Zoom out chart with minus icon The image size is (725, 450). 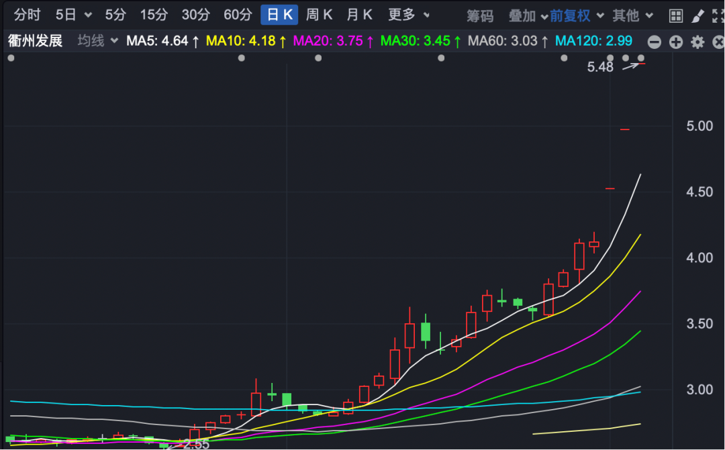pos(654,42)
